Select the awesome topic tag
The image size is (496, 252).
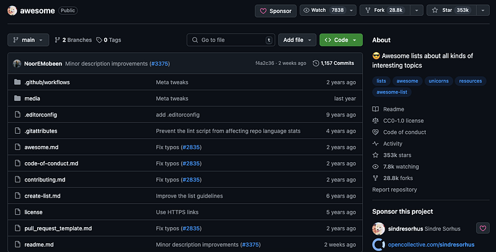click(407, 81)
